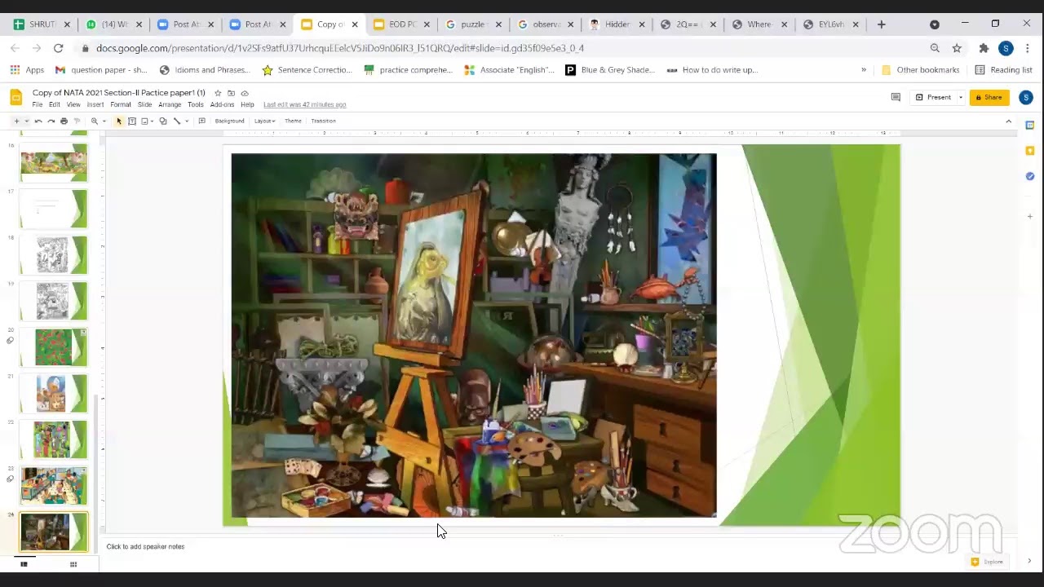Click 'Last edit was 42 minutes ago' link
Image resolution: width=1044 pixels, height=587 pixels.
tap(304, 104)
